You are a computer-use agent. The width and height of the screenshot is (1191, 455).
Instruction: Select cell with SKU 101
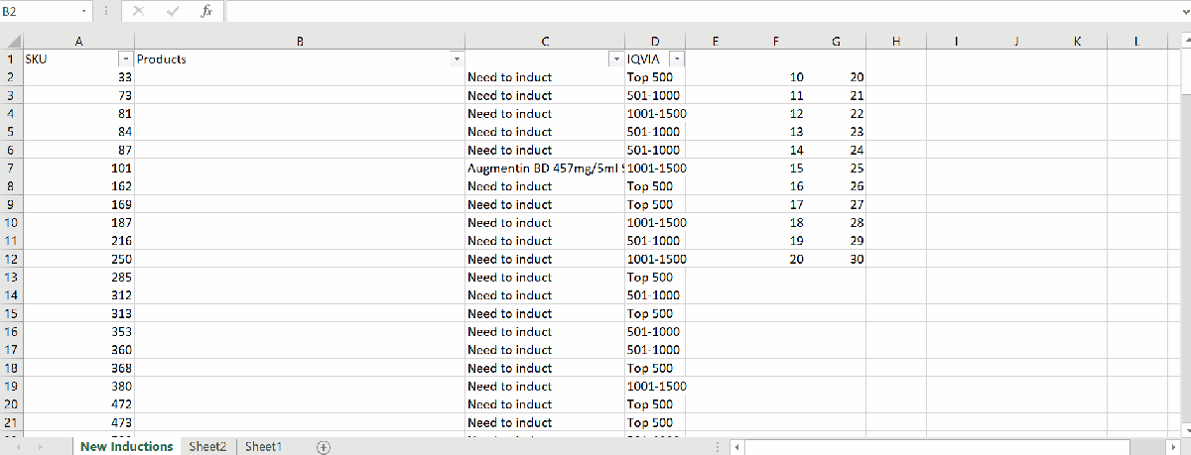[78, 168]
